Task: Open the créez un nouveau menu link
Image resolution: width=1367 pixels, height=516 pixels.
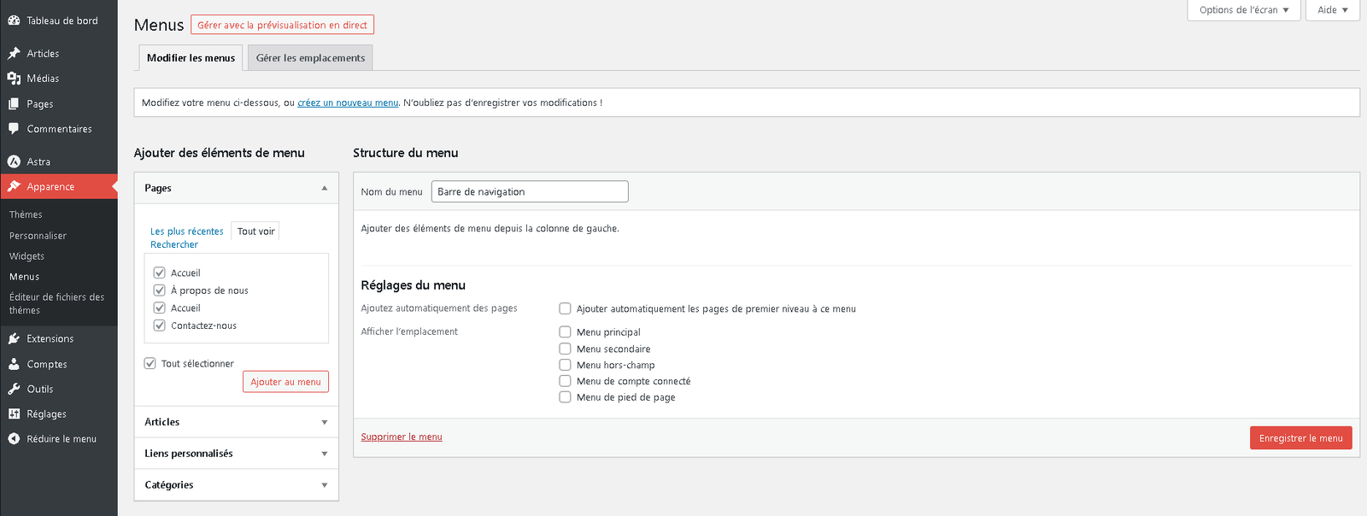Action: [346, 102]
